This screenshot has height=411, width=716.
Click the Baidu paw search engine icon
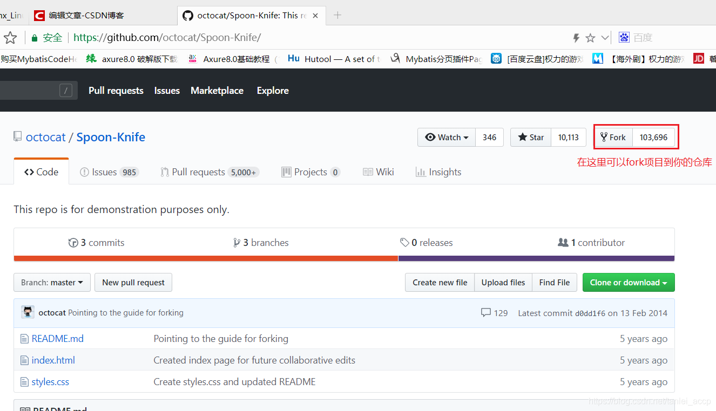point(624,37)
